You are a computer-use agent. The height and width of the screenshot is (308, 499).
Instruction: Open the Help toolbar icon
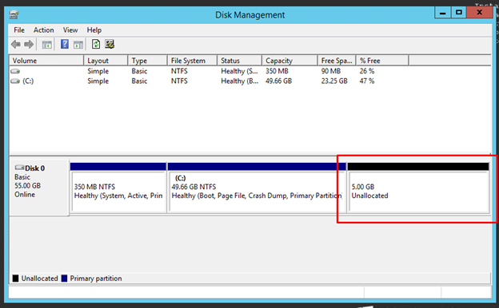click(65, 44)
